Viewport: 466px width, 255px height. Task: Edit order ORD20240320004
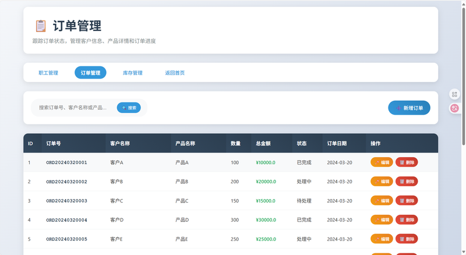[x=382, y=220]
